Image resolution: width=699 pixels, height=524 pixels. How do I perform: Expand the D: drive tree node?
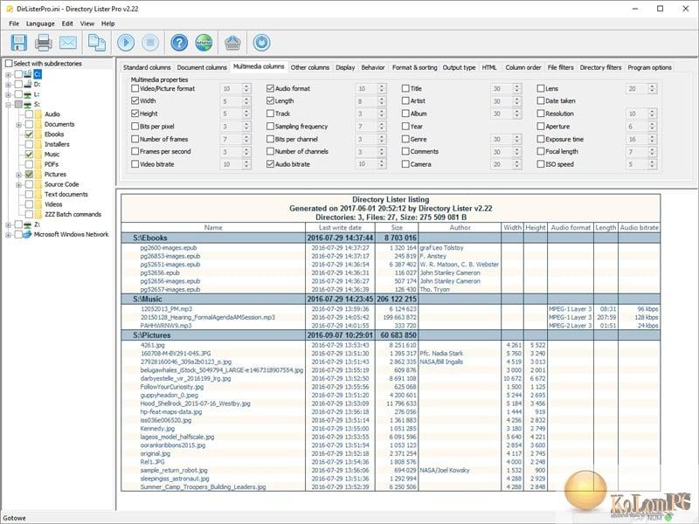coord(8,84)
